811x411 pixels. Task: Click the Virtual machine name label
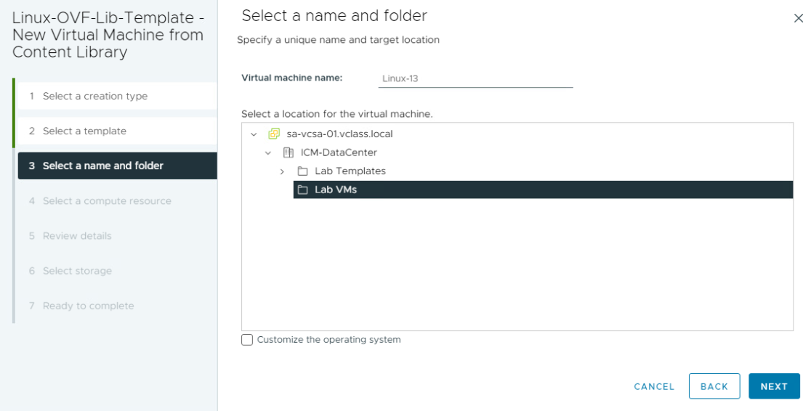[291, 78]
